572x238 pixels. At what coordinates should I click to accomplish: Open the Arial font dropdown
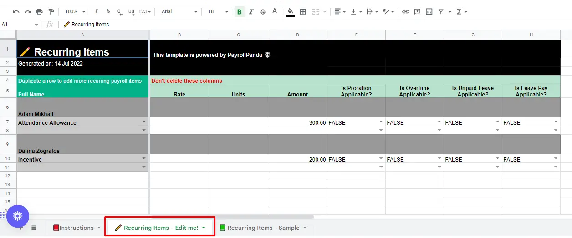pos(180,12)
